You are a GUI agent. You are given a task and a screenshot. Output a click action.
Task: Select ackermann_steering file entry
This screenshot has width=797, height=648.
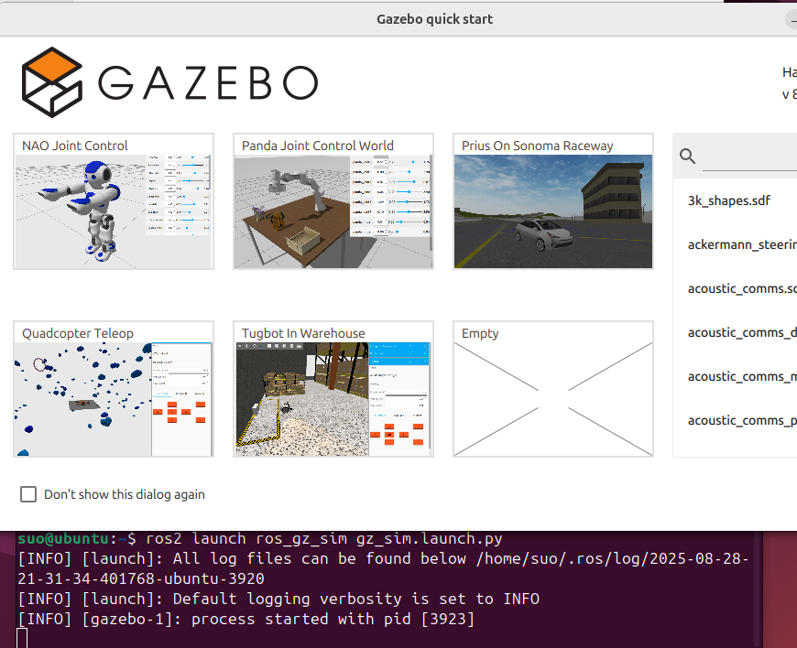click(742, 244)
